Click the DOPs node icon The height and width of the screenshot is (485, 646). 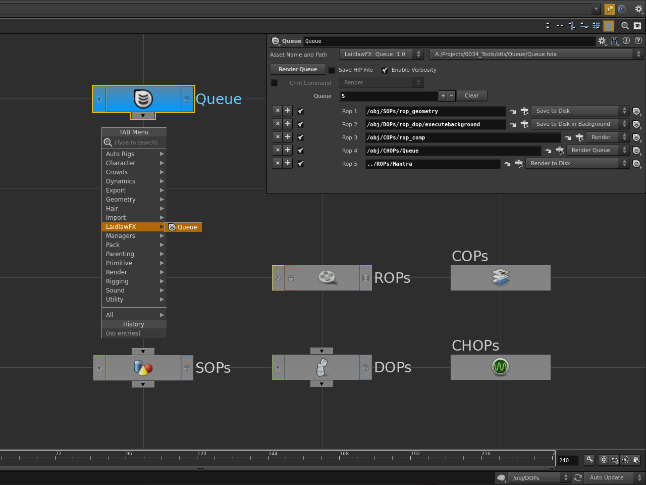[322, 367]
